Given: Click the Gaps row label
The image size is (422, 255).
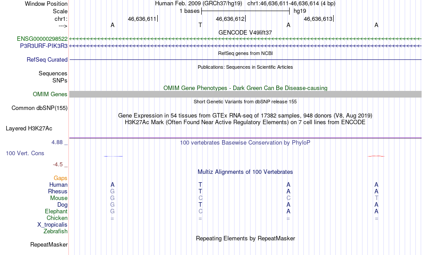Looking at the screenshot, I should pyautogui.click(x=60, y=178).
